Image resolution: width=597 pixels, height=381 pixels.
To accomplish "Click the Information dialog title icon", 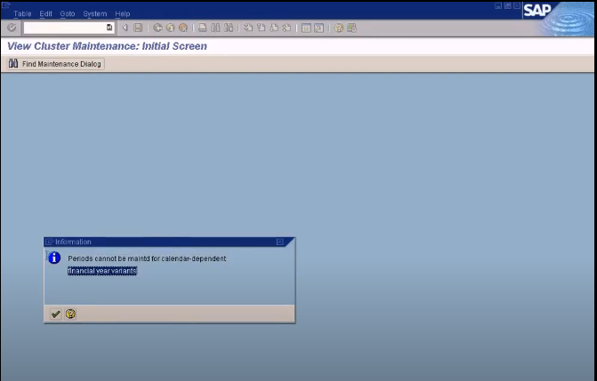I will point(49,242).
